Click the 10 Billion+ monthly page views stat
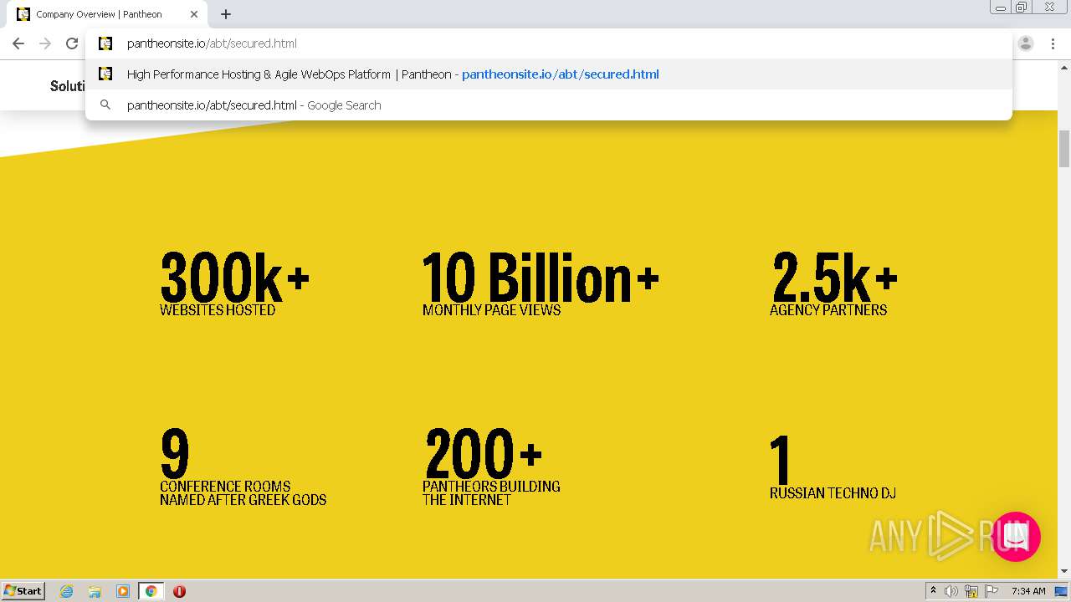1071x602 pixels. point(541,284)
